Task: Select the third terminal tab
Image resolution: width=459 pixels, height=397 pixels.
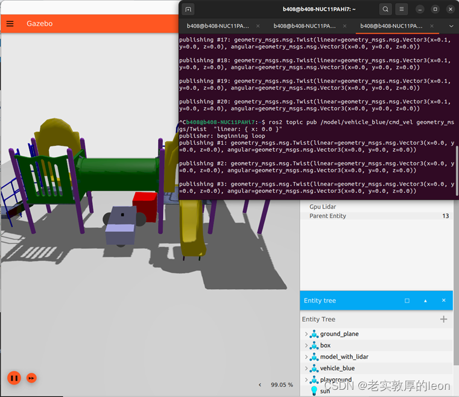Action: click(x=391, y=26)
